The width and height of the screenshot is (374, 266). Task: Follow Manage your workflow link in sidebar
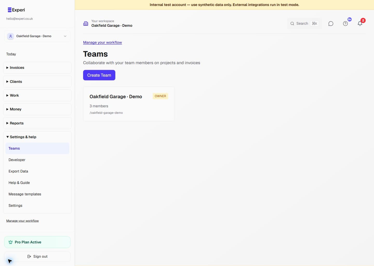pyautogui.click(x=22, y=221)
